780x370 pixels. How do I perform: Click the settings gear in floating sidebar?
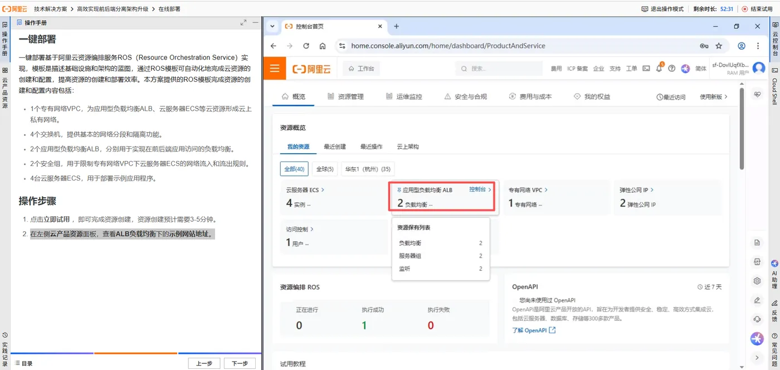757,281
